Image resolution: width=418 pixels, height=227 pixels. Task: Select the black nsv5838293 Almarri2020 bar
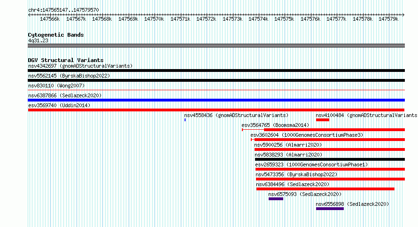pos(330,159)
